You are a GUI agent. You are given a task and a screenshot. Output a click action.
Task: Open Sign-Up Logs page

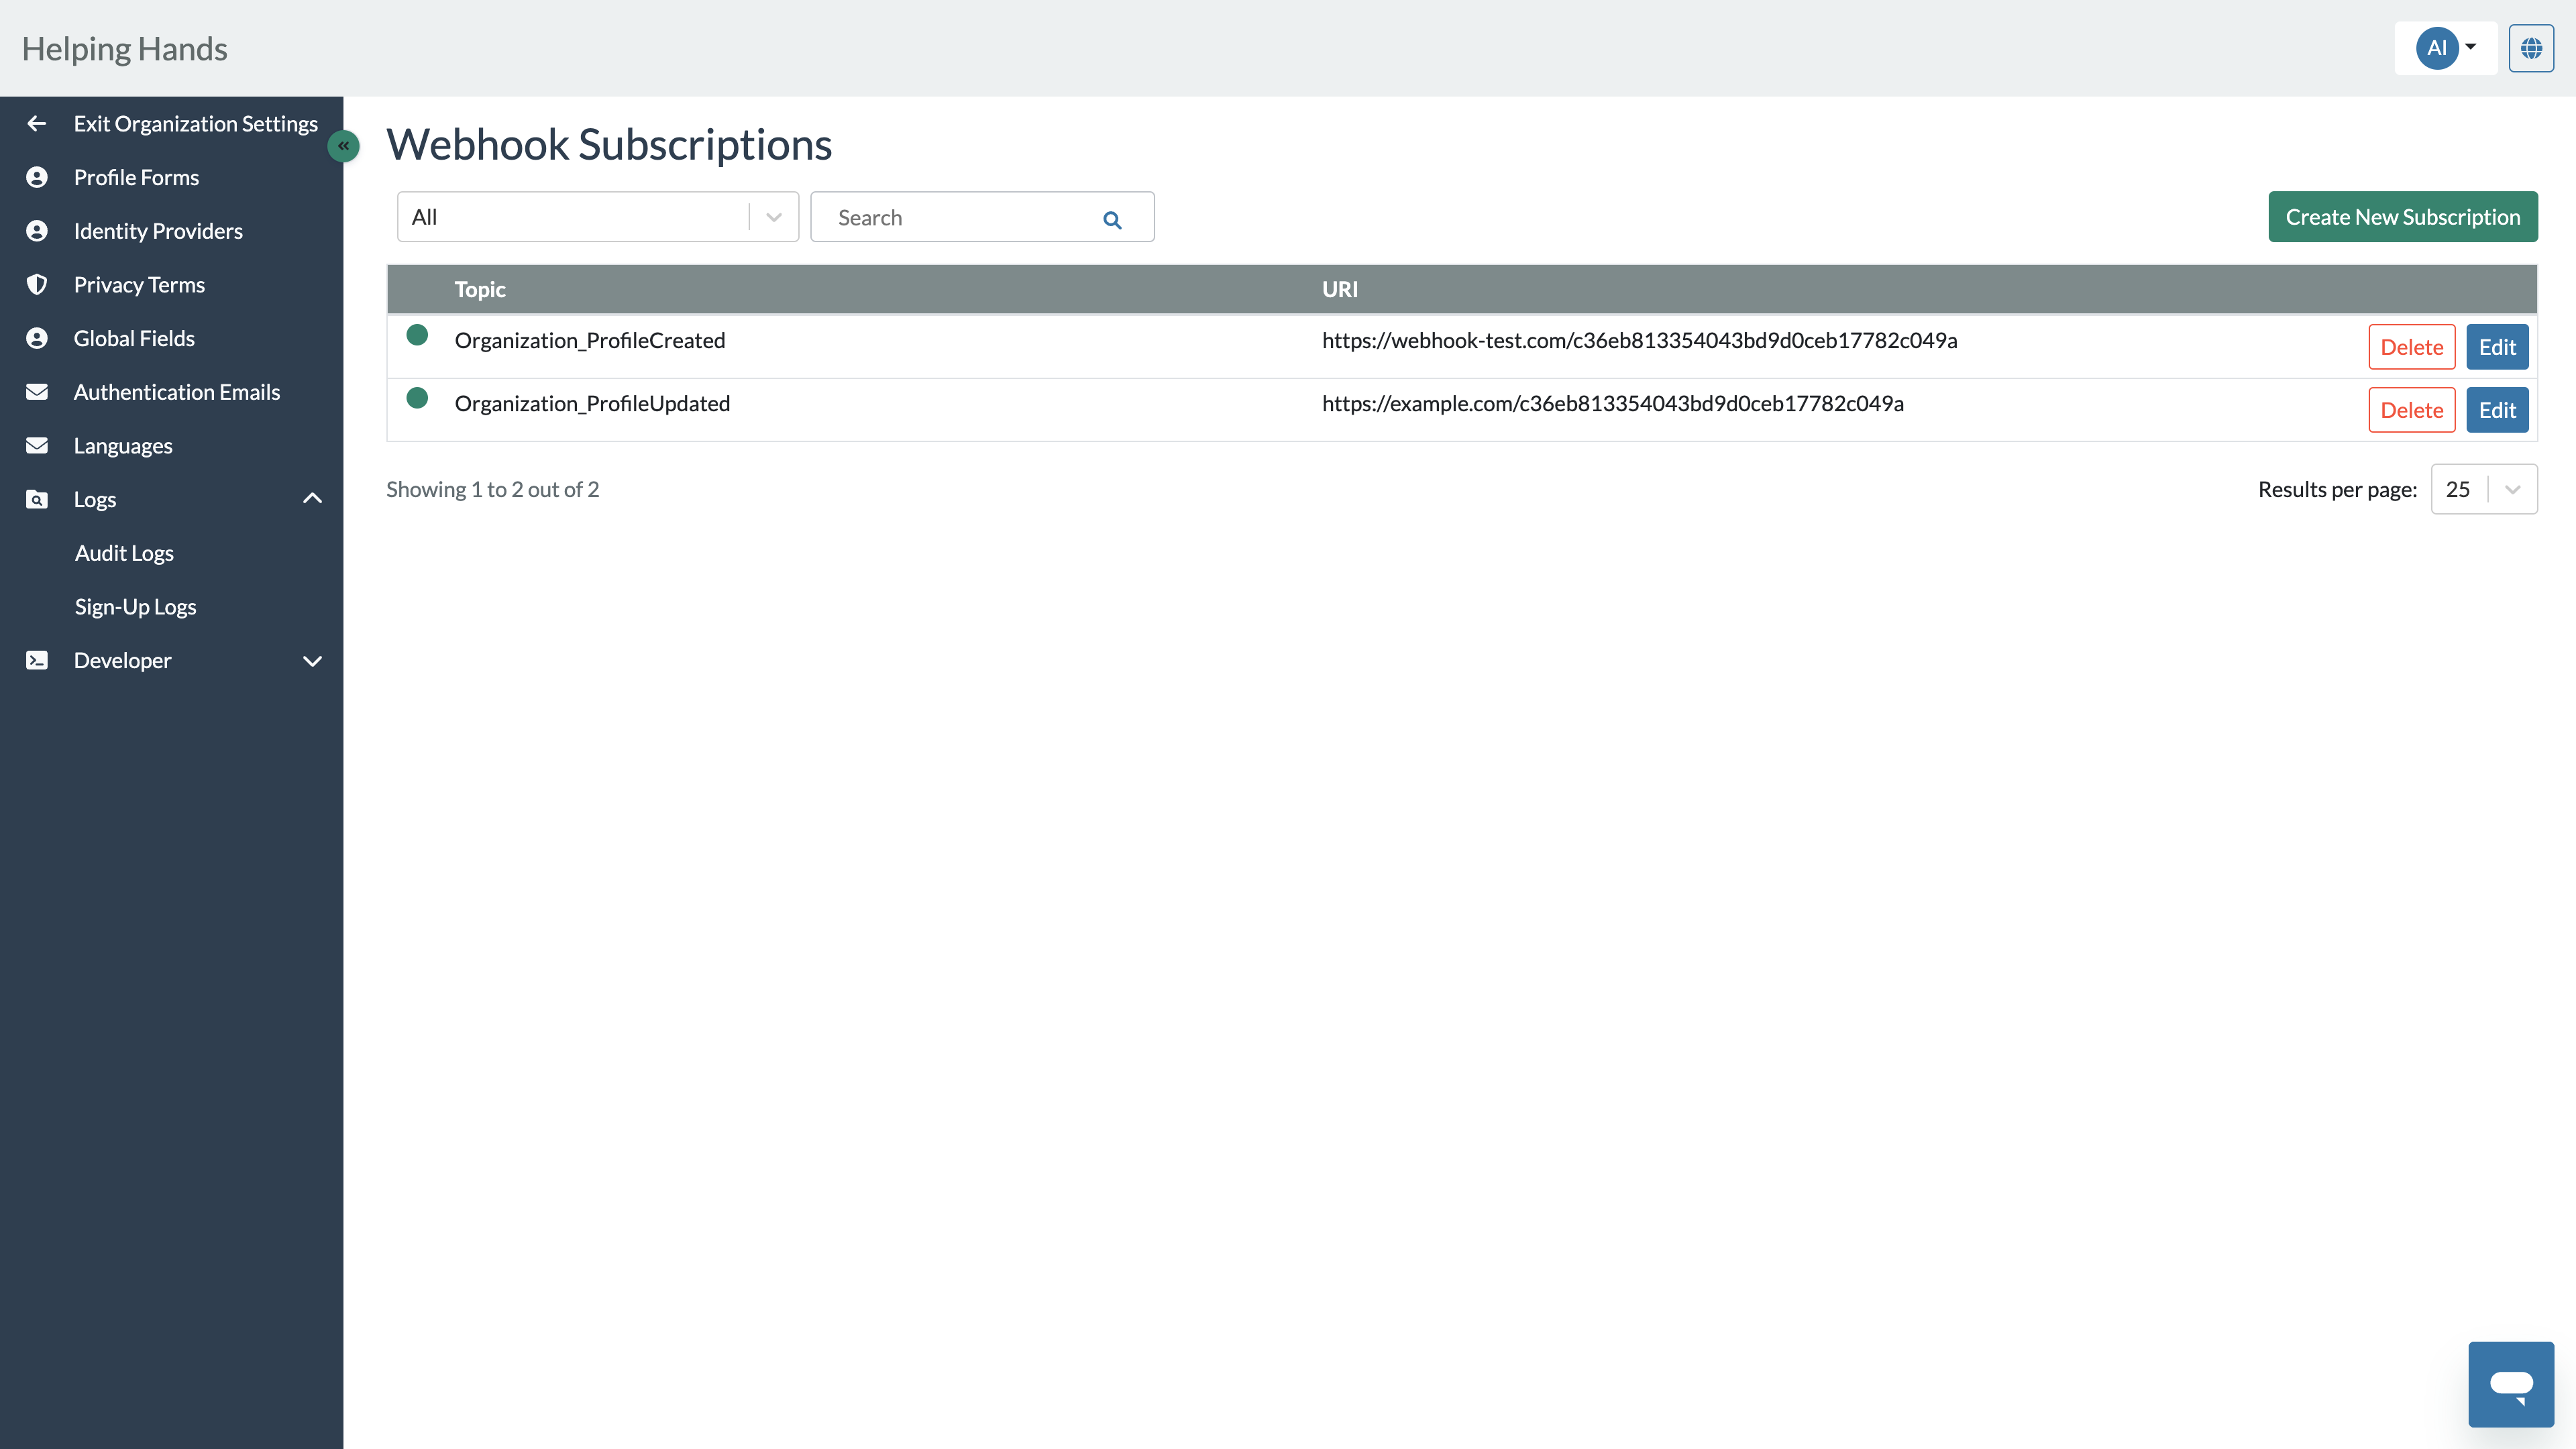(x=135, y=607)
